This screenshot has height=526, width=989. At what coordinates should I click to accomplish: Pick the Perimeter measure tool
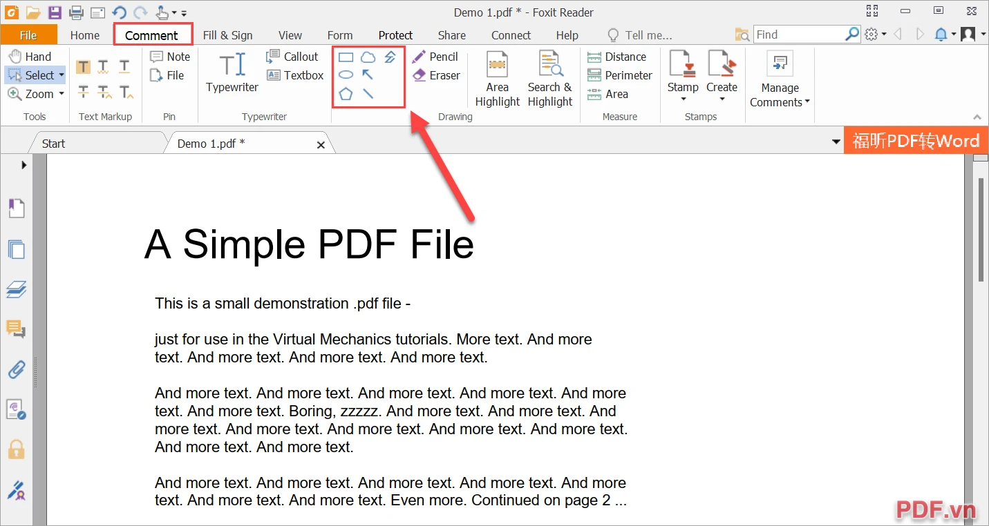click(620, 75)
